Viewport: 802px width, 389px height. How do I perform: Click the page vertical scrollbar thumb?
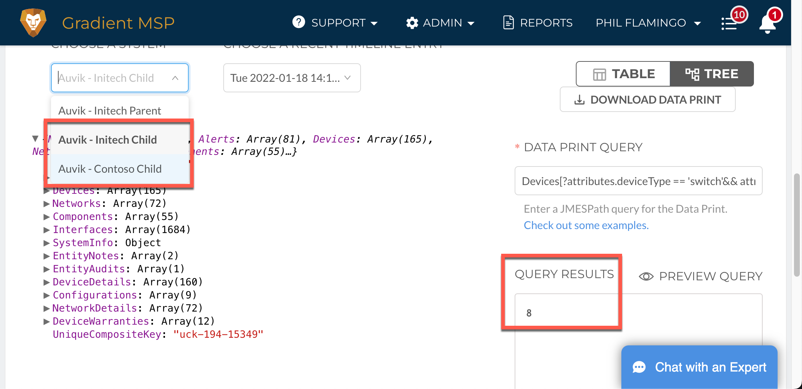(797, 225)
